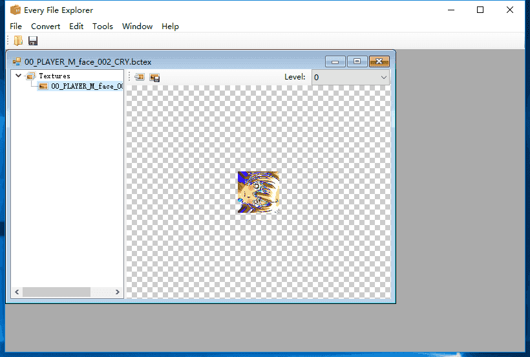The image size is (530, 357).
Task: Minimize the bctex child window
Action: (x=335, y=61)
